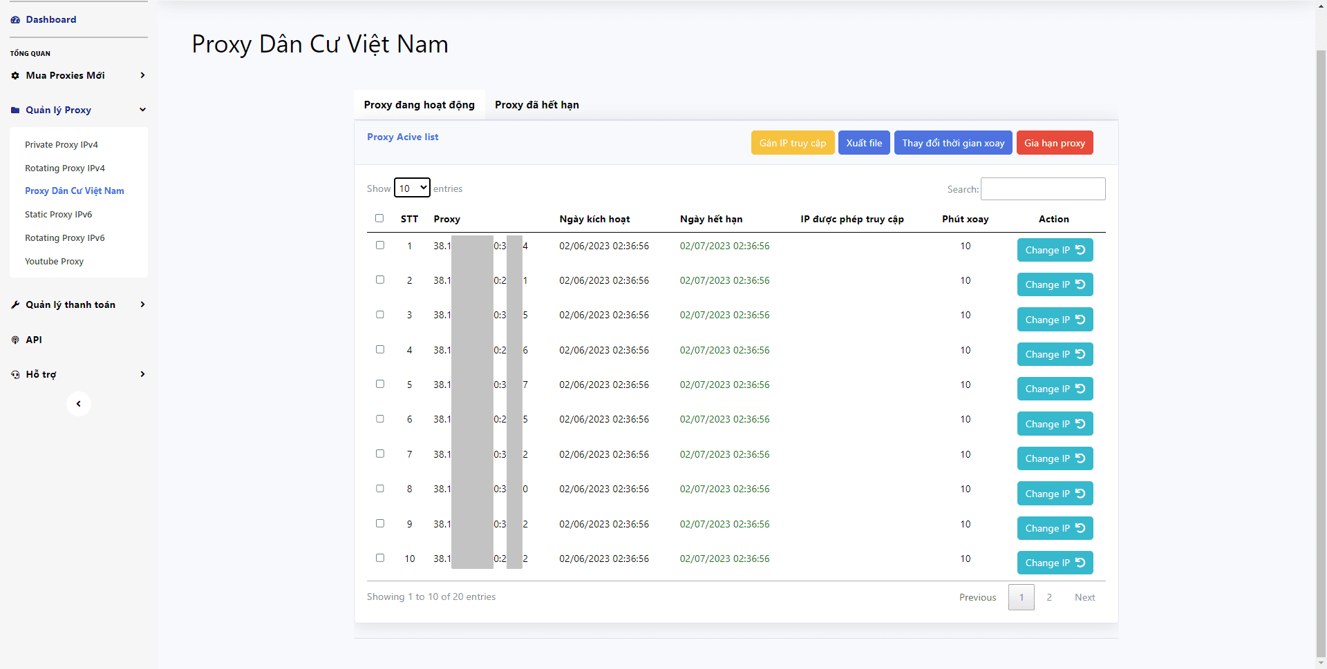1327x669 pixels.
Task: Open the Show entries count dropdown
Action: click(x=412, y=188)
